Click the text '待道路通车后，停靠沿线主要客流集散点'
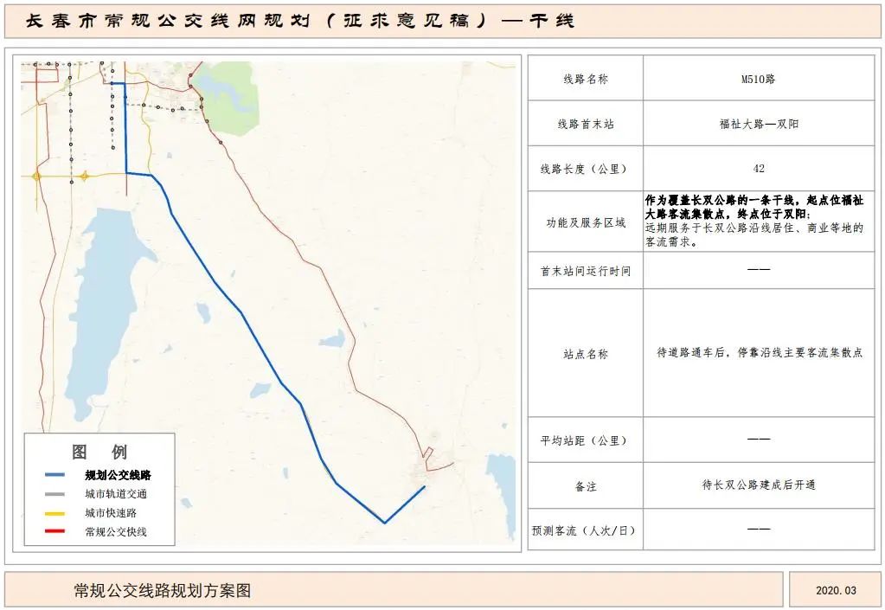The image size is (885, 610). pyautogui.click(x=760, y=353)
